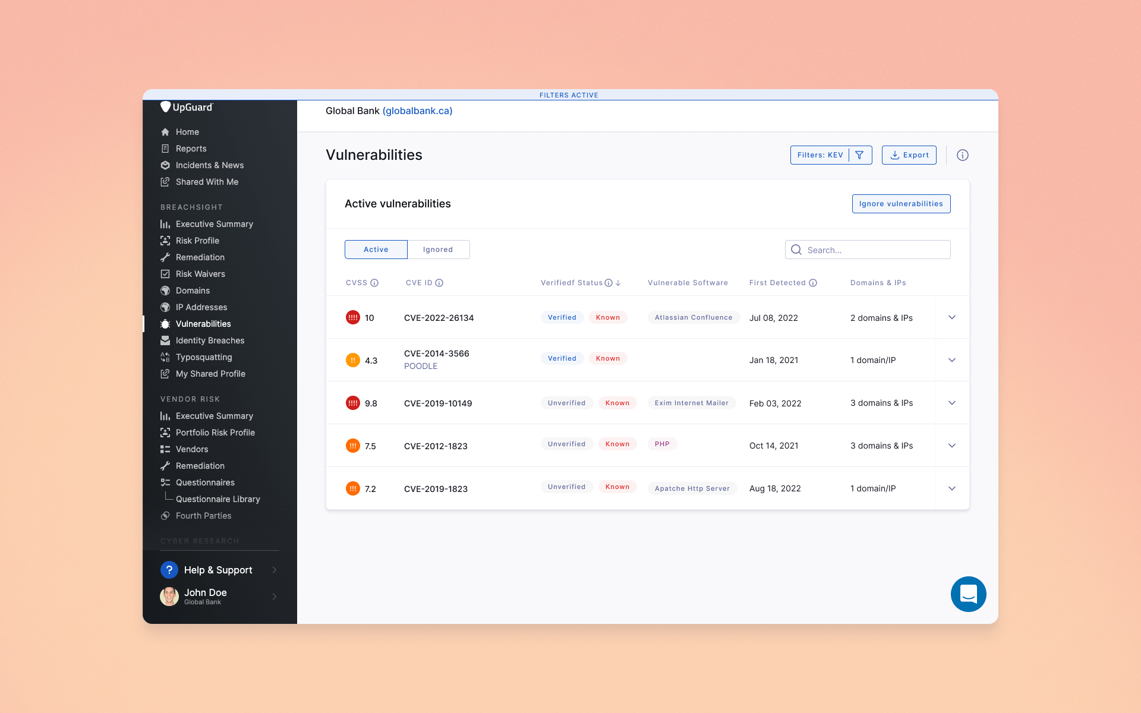Open the chat support bubble
Image resolution: width=1141 pixels, height=713 pixels.
point(969,594)
